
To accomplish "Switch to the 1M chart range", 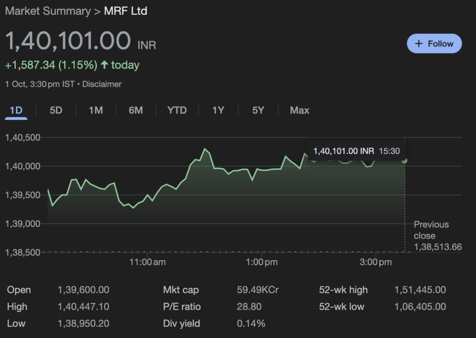I will pyautogui.click(x=96, y=110).
